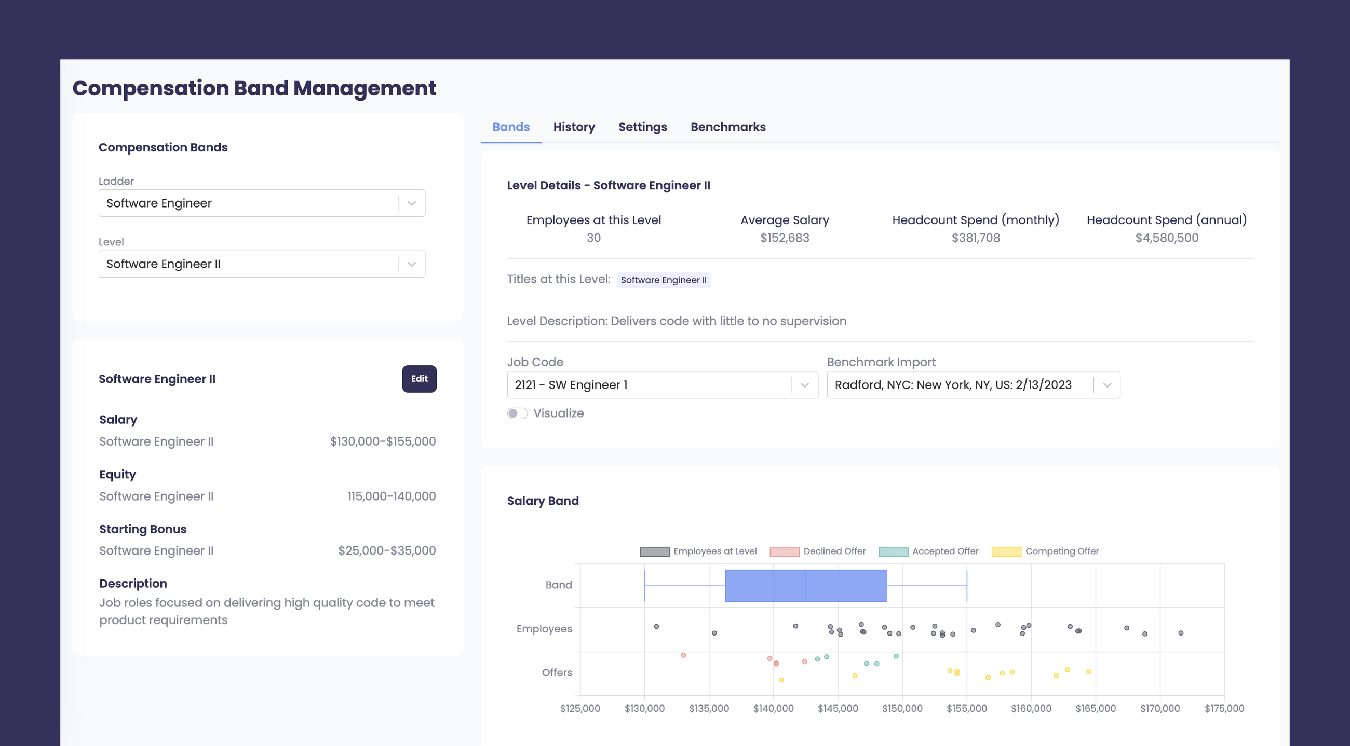Select the Bands tab

[511, 127]
